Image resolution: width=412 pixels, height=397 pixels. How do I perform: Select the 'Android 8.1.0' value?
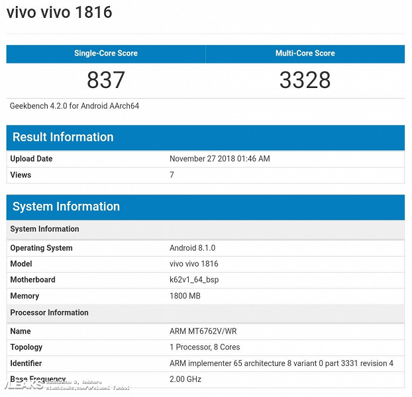point(192,248)
